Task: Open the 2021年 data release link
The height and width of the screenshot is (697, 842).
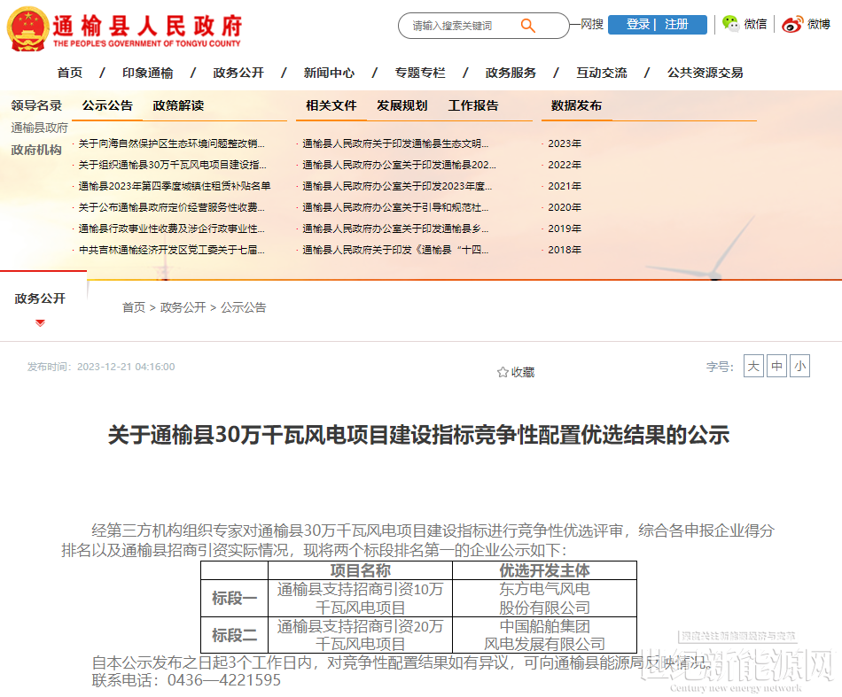Action: click(565, 186)
